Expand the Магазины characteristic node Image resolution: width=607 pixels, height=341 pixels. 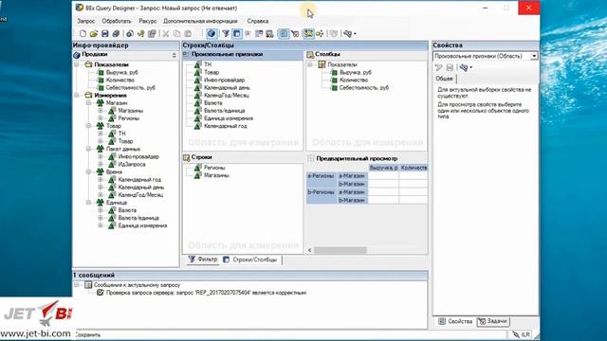[101, 111]
